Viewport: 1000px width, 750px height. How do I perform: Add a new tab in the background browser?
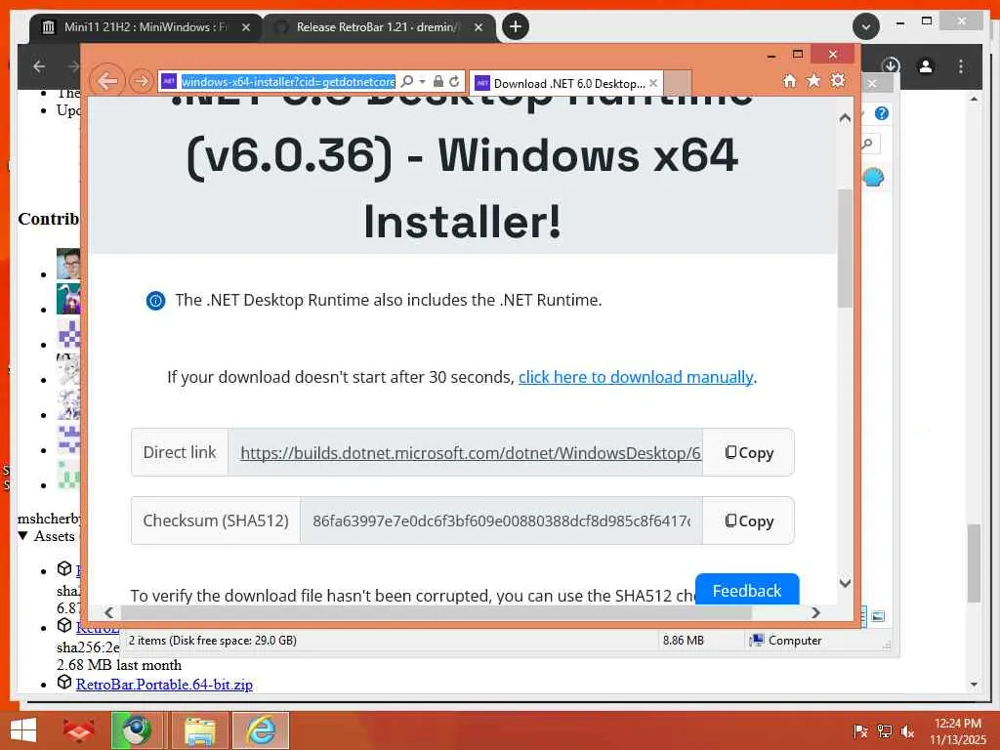pyautogui.click(x=516, y=26)
